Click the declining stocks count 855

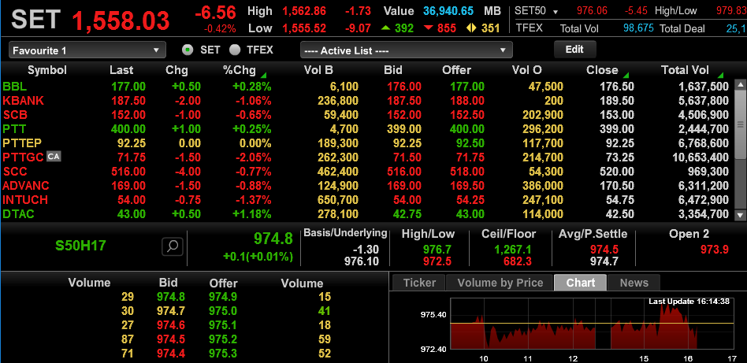pos(447,28)
